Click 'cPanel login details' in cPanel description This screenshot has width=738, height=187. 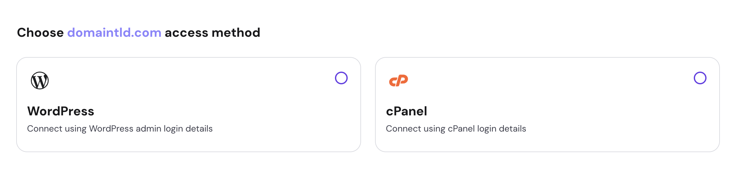tap(487, 129)
